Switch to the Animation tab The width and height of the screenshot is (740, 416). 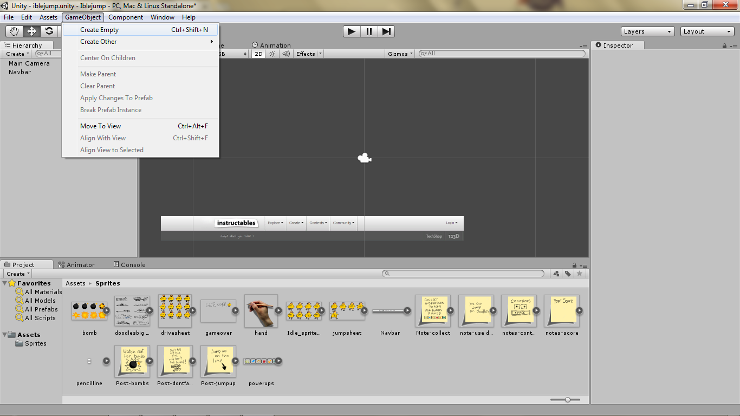tap(271, 45)
